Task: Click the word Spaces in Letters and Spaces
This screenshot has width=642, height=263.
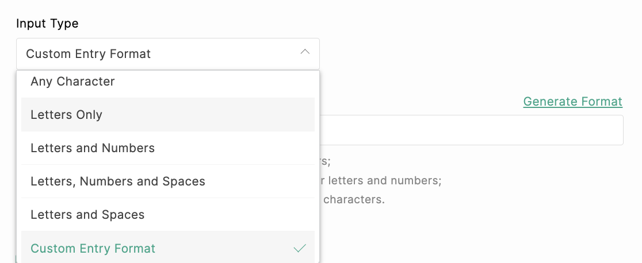Action: point(124,215)
